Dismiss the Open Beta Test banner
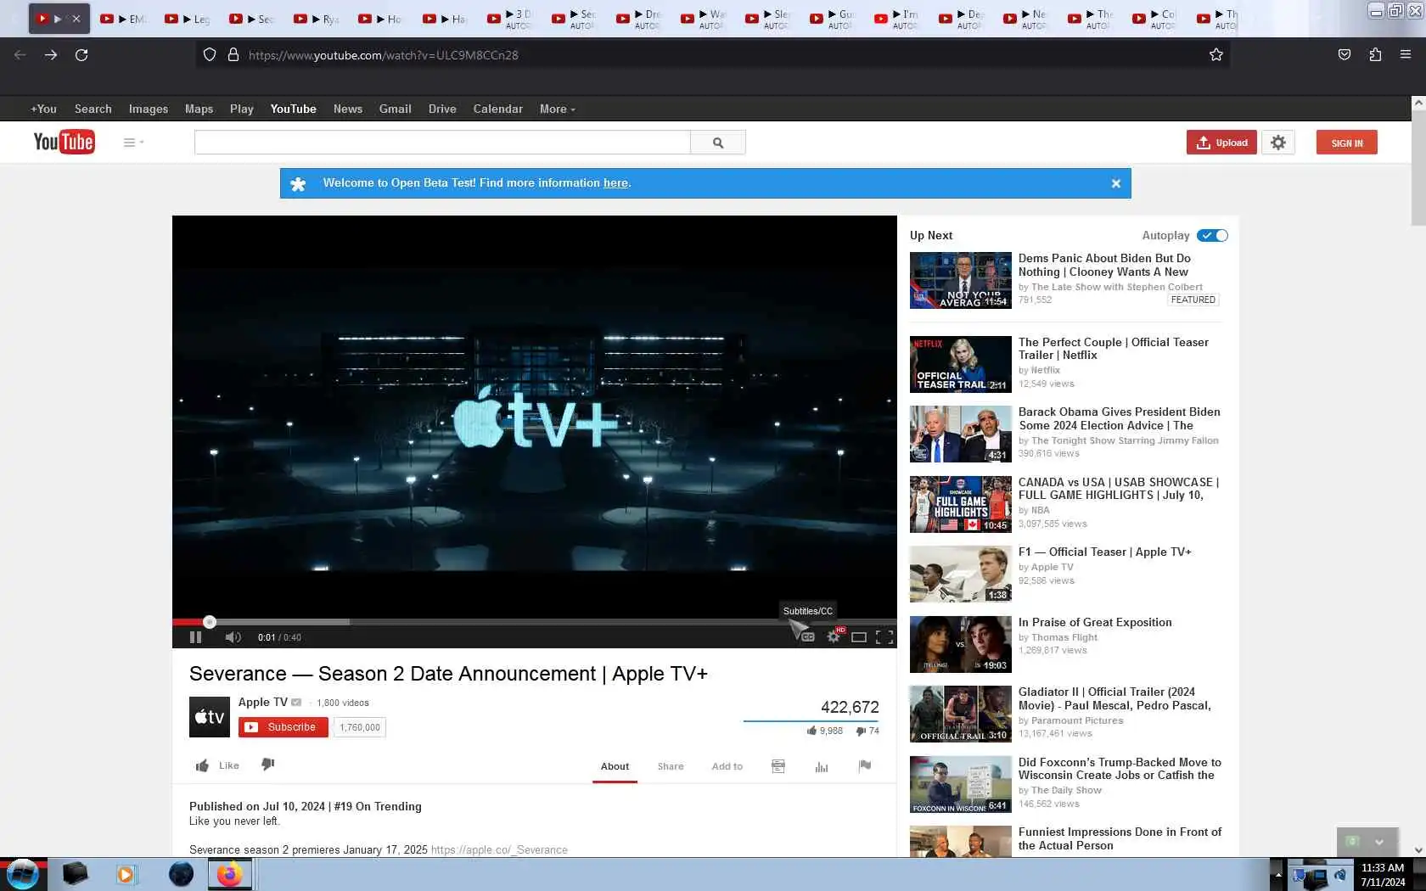The image size is (1426, 891). [x=1116, y=183]
